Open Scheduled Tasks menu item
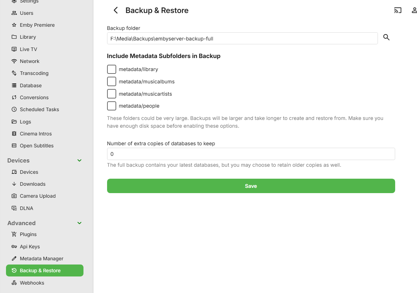 [x=39, y=109]
